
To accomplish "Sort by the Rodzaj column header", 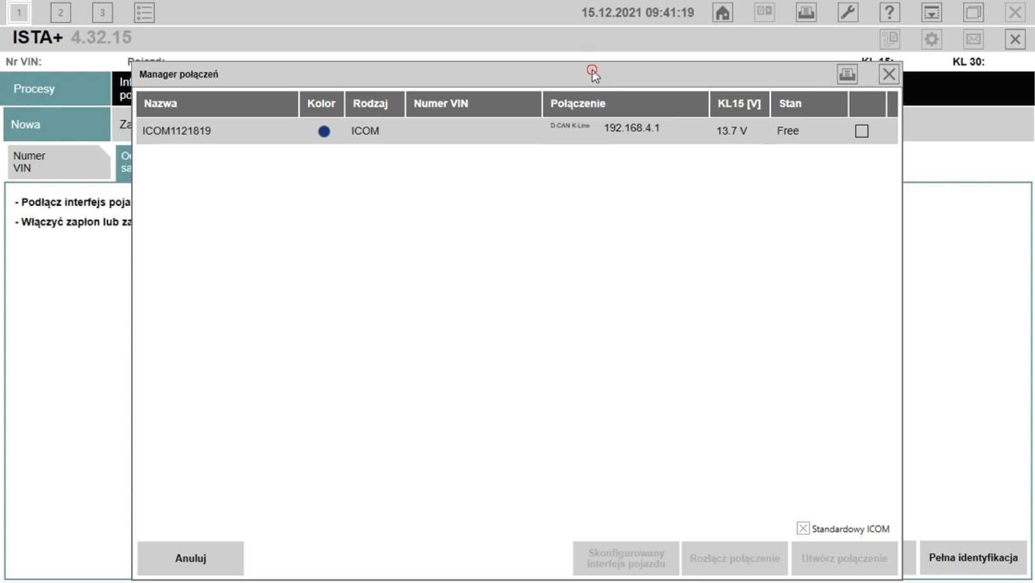I will coord(375,104).
